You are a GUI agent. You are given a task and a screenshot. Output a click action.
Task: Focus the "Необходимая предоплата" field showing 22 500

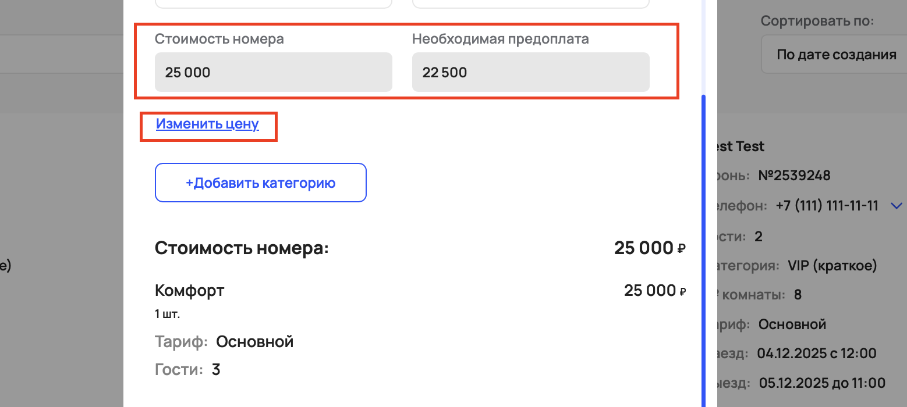pos(530,73)
